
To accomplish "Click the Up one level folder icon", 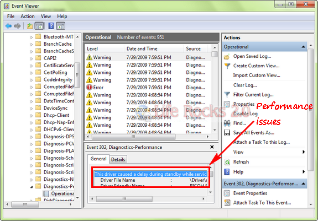I will [x=30, y=26].
